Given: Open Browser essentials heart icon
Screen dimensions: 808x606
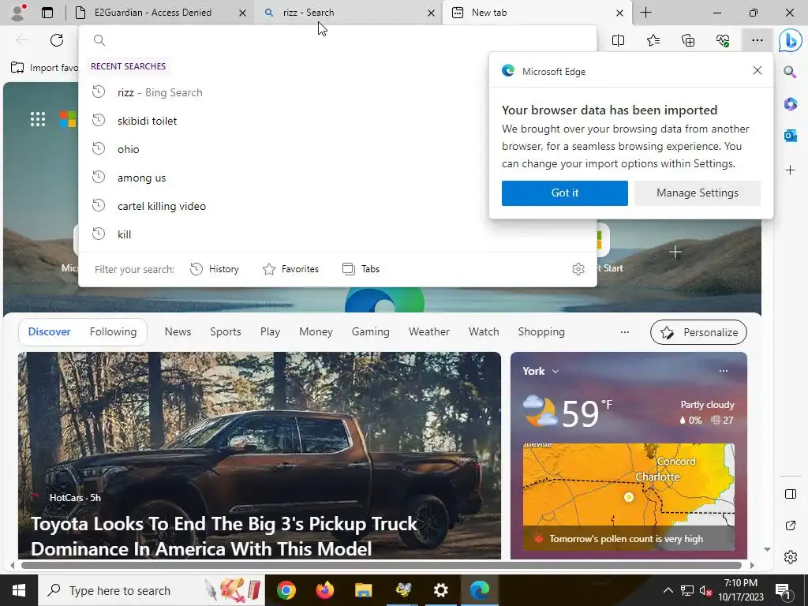Looking at the screenshot, I should [723, 40].
